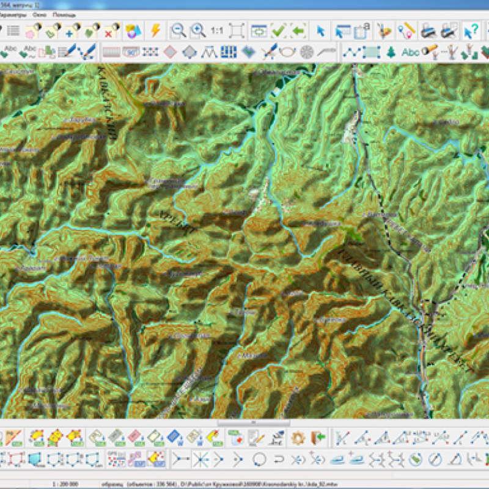Open the Помощь menu
The width and height of the screenshot is (489, 489).
(64, 14)
